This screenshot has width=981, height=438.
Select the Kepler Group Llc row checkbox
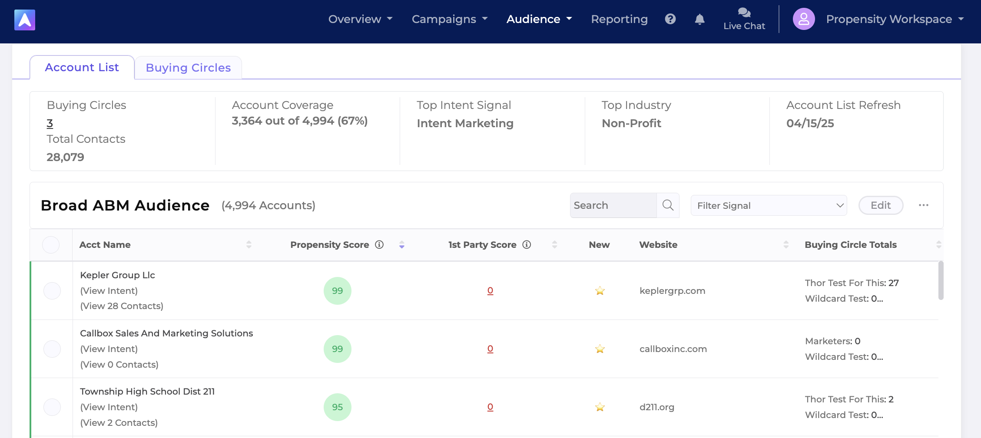coord(52,291)
